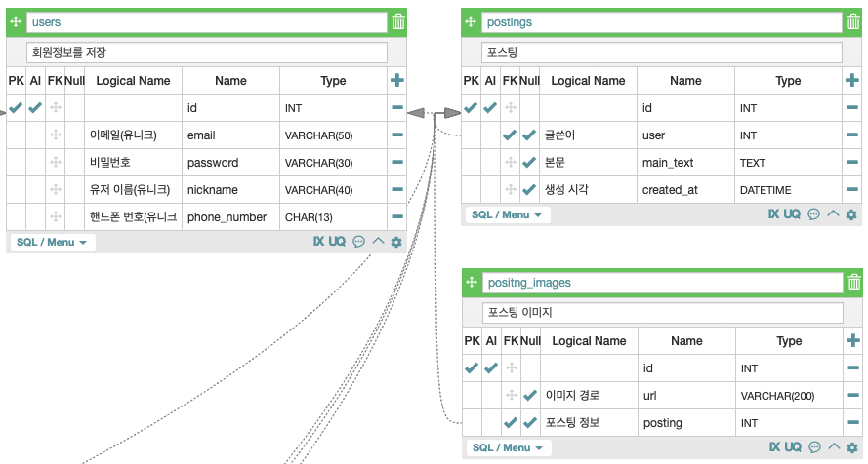Remove the nickname column from users
The width and height of the screenshot is (868, 464).
[x=397, y=189]
